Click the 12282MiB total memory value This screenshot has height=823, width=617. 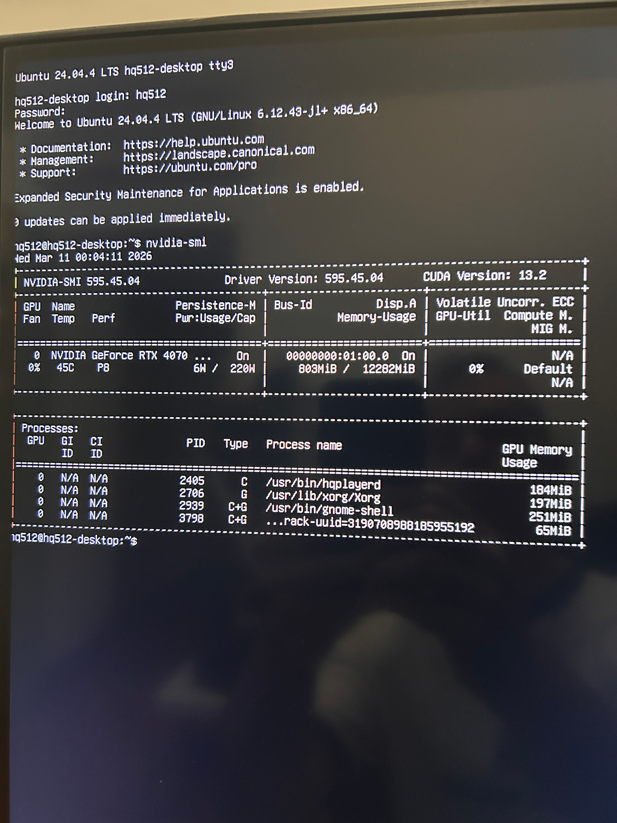[389, 369]
